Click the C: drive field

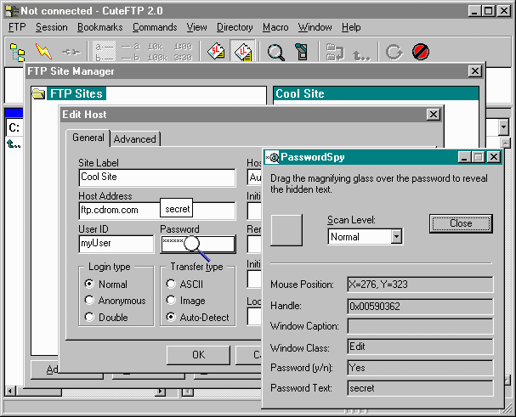click(x=14, y=127)
